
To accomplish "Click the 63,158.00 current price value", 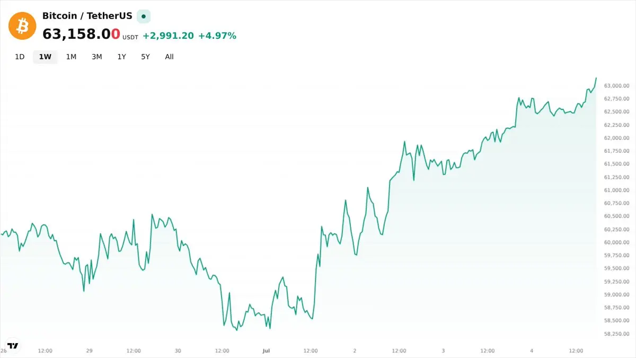I will pyautogui.click(x=81, y=34).
